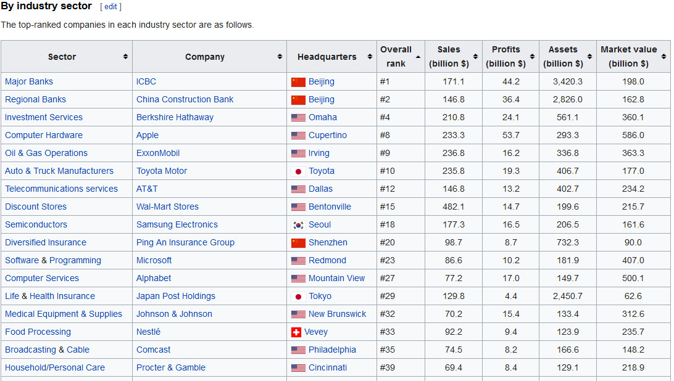Open the Semiconductors sector link
Viewport: 674px width, 381px height.
tap(36, 224)
